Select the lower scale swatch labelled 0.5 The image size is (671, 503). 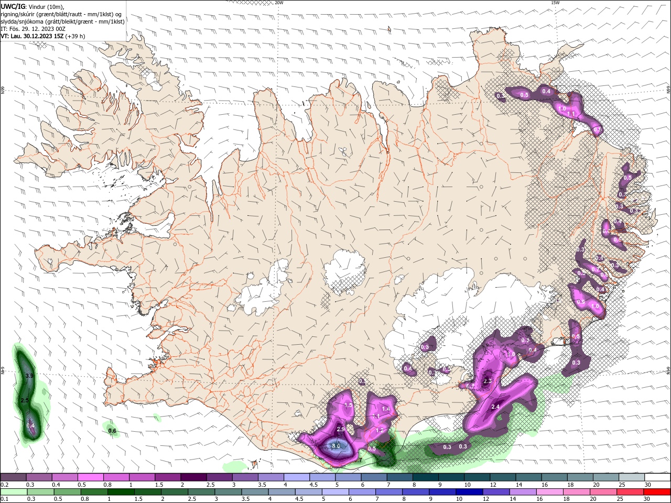67,492
